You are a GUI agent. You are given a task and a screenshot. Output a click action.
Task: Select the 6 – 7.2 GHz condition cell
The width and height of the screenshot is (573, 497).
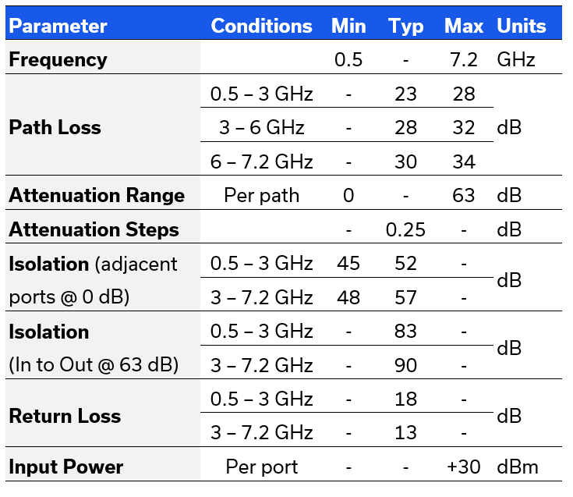pos(261,162)
